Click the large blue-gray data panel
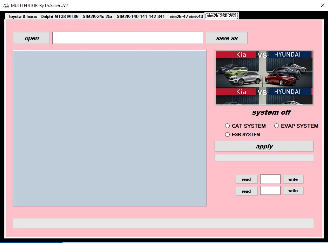This screenshot has width=328, height=243. (110, 128)
